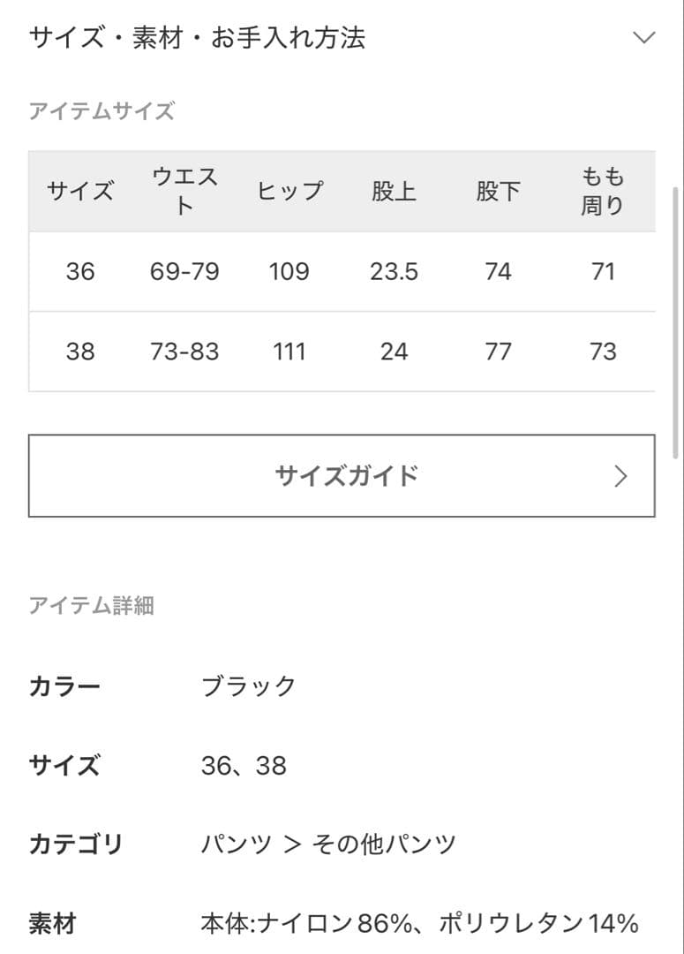Image resolution: width=684 pixels, height=954 pixels.
Task: Click the サイズ value showing 36、38
Action: (244, 766)
